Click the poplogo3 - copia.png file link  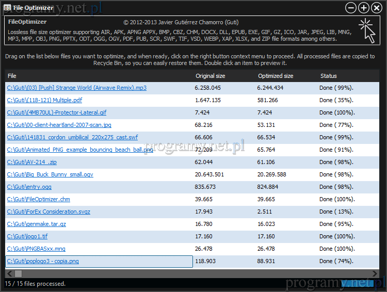click(x=43, y=262)
